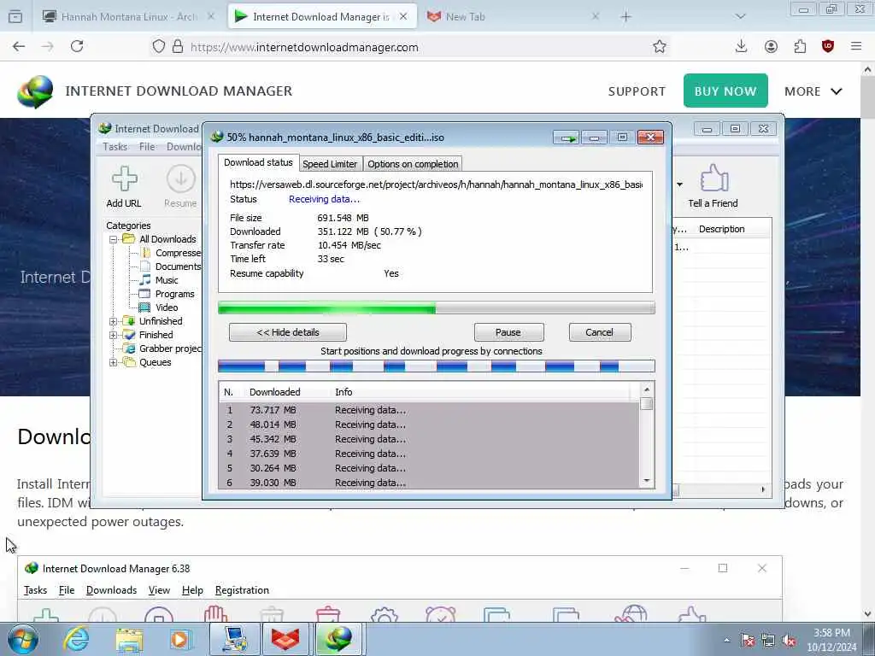Expand the Queues tree node
The image size is (875, 656).
point(114,362)
